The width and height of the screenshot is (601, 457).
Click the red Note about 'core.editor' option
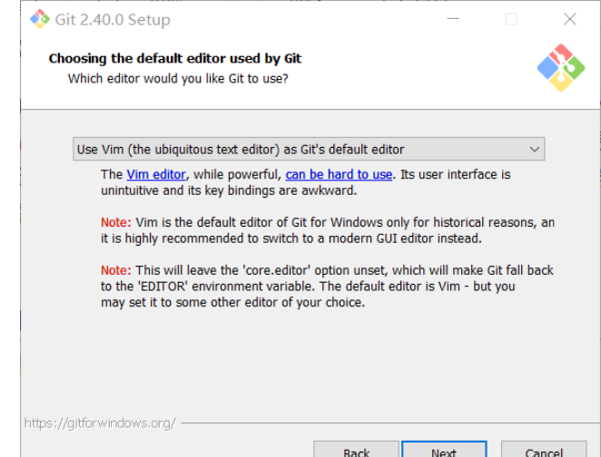[x=115, y=270]
